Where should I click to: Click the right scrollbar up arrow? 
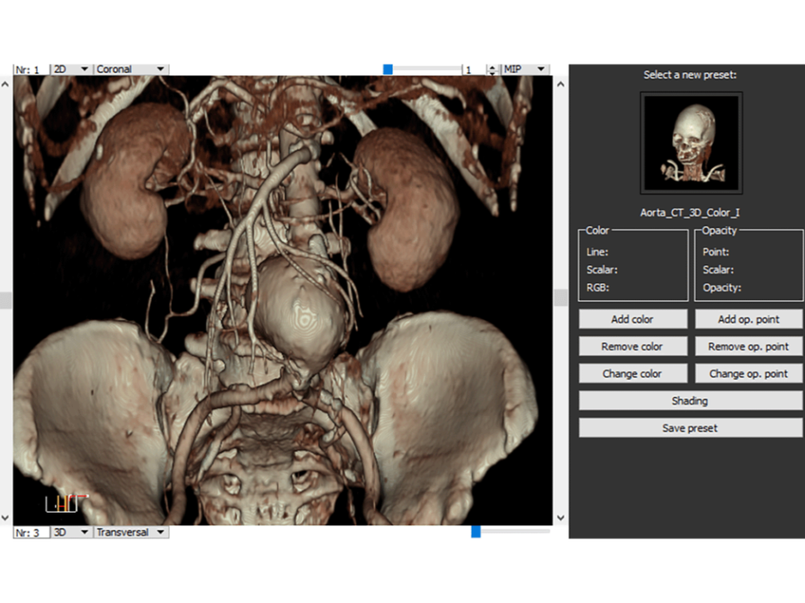point(561,84)
